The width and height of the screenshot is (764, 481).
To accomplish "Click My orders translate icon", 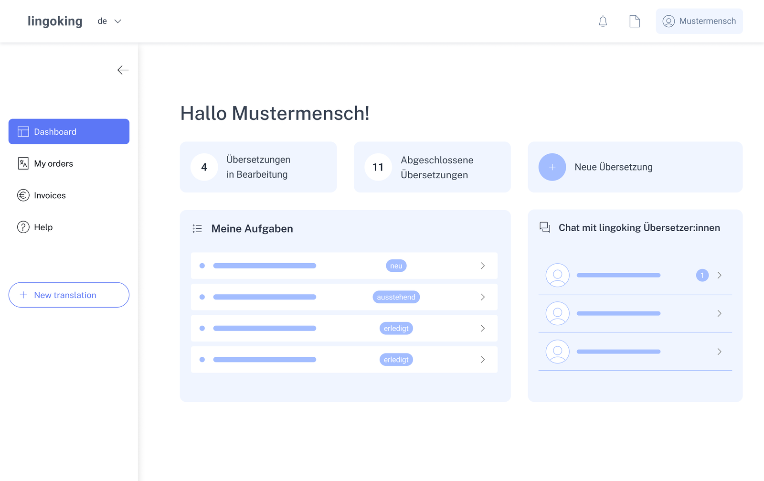I will click(23, 163).
